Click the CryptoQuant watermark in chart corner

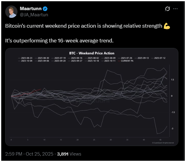pos(163,143)
